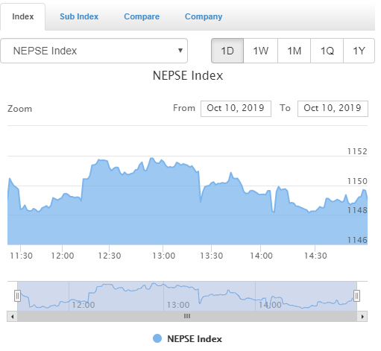Click the navigator scrollbar right arrow
Image resolution: width=381 pixels, height=351 pixels.
pyautogui.click(x=362, y=317)
